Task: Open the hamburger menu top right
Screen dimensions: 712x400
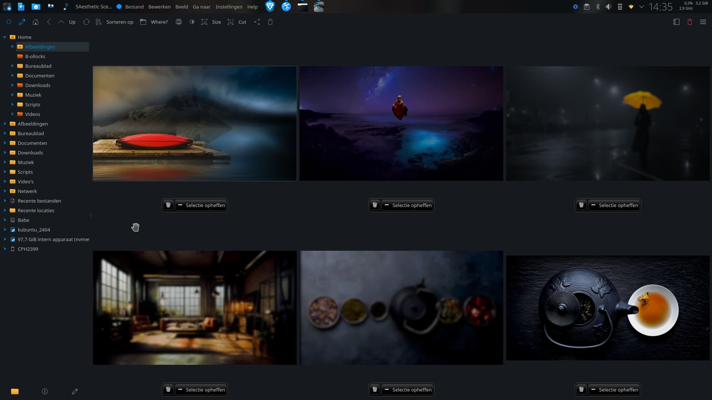Action: click(703, 22)
